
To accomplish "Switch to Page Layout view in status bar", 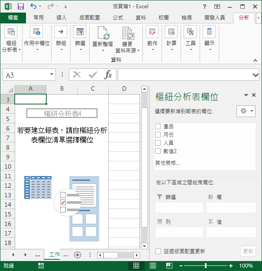I will pos(153,266).
